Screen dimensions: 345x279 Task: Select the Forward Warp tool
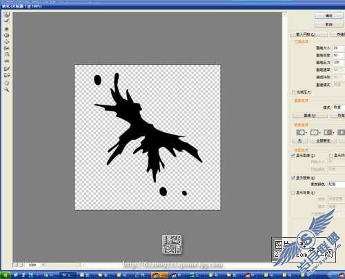click(x=7, y=15)
